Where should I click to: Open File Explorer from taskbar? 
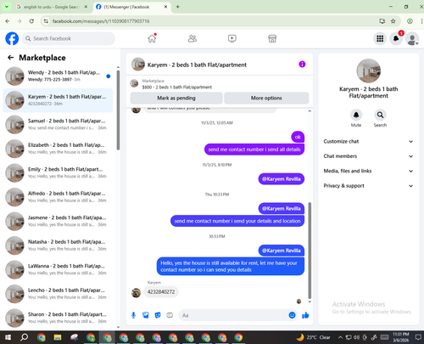tap(58, 337)
